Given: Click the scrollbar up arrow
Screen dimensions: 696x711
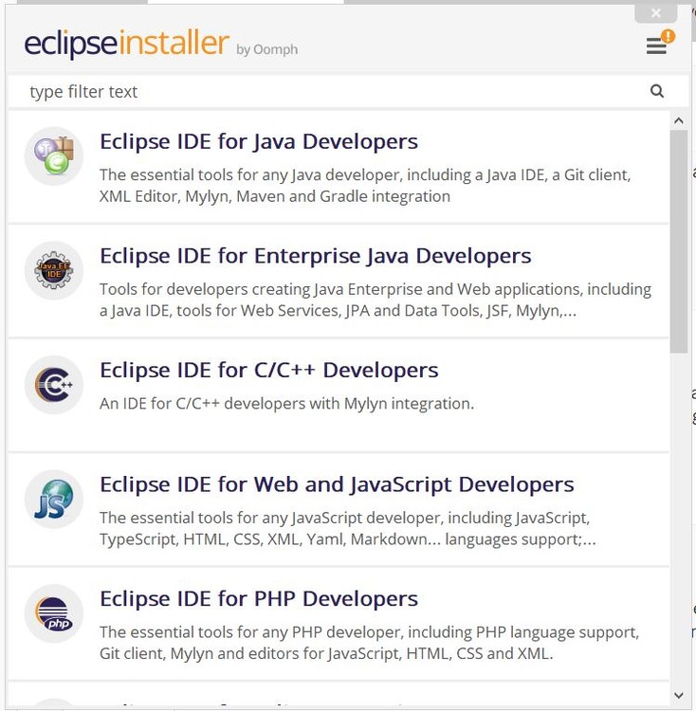Looking at the screenshot, I should [679, 120].
